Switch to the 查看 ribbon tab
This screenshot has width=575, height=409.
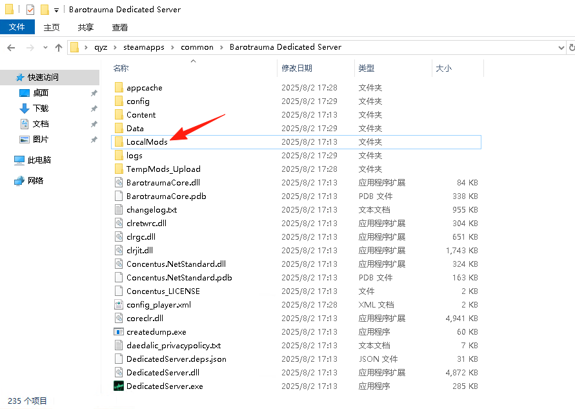119,28
